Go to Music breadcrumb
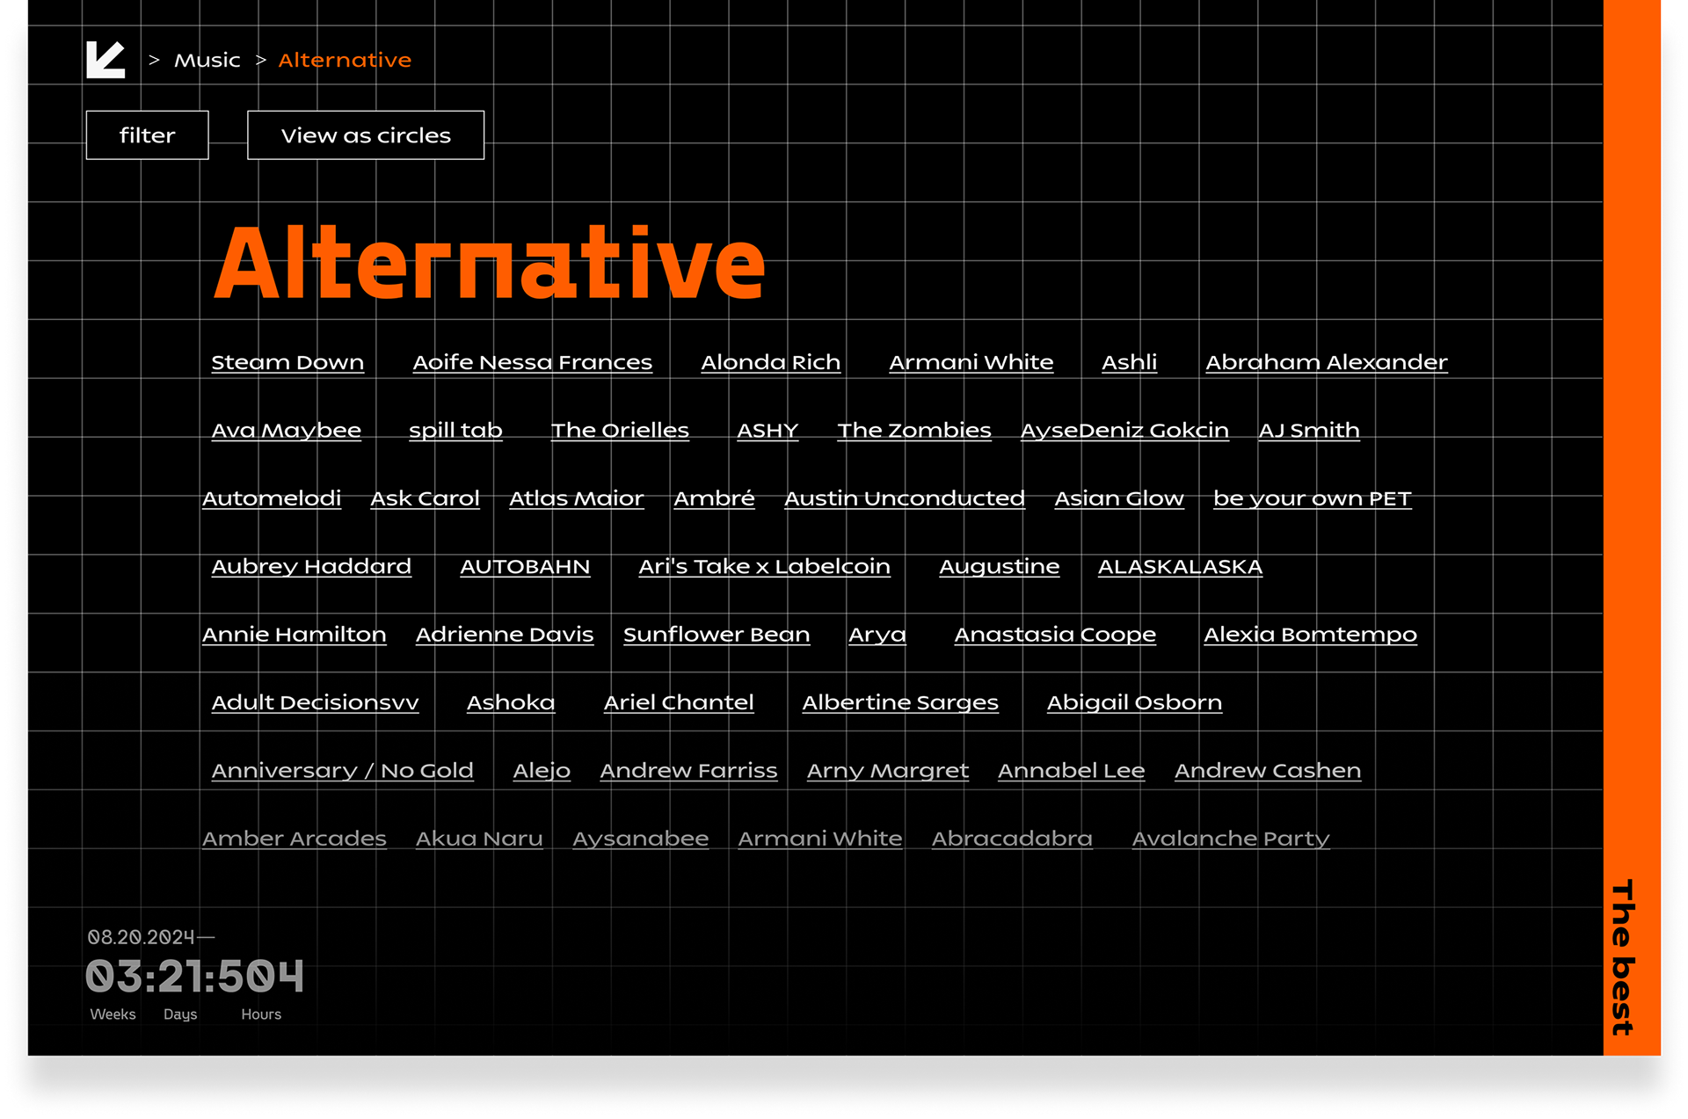Viewport: 1688px width, 1119px height. (x=207, y=60)
